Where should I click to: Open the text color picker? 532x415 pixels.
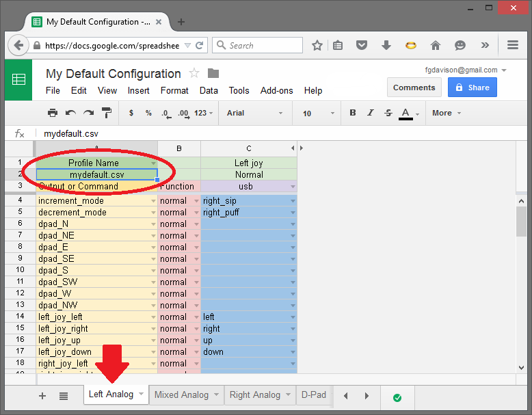point(405,113)
